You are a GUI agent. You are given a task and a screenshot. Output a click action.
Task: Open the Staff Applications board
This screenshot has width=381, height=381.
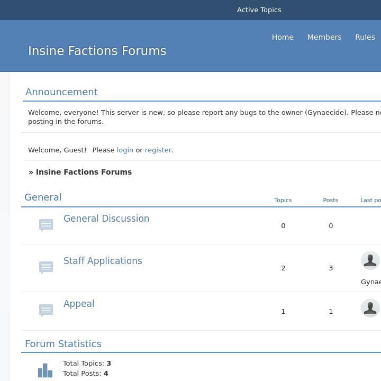[103, 261]
